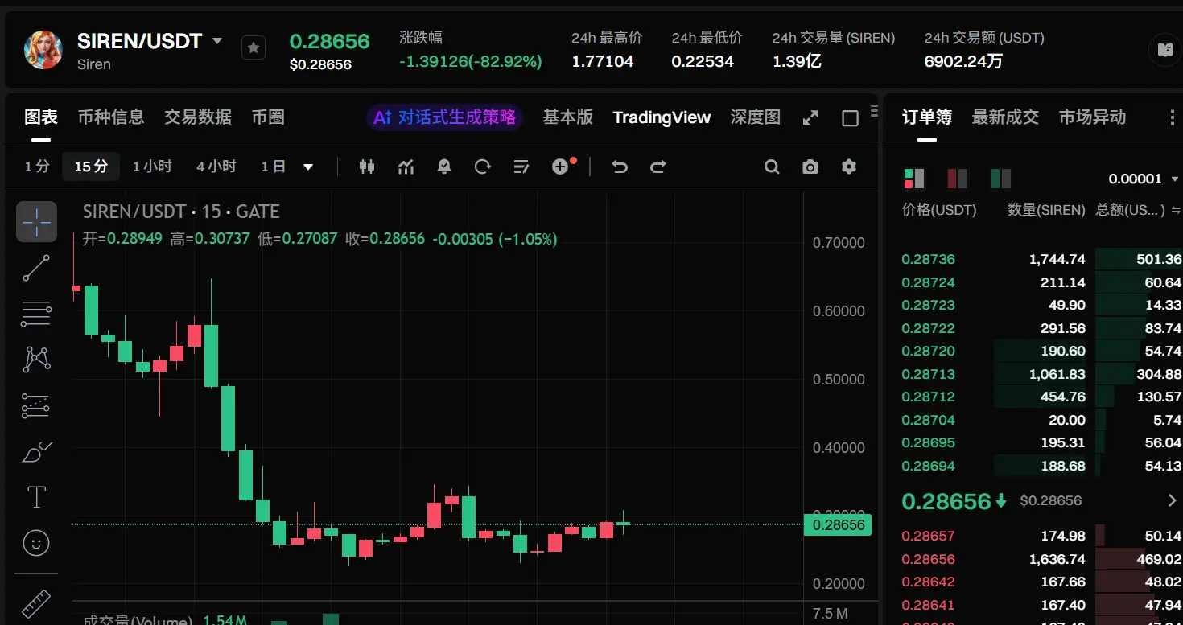Expand more time intervals dropdown arrow
The height and width of the screenshot is (625, 1183).
point(308,167)
